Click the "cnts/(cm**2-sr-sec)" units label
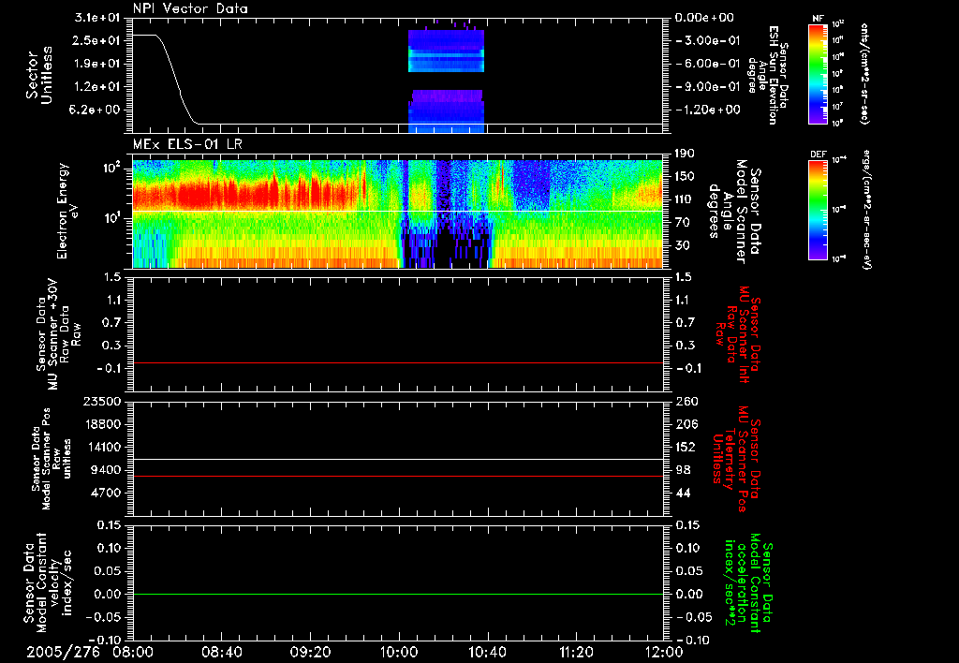 point(864,73)
